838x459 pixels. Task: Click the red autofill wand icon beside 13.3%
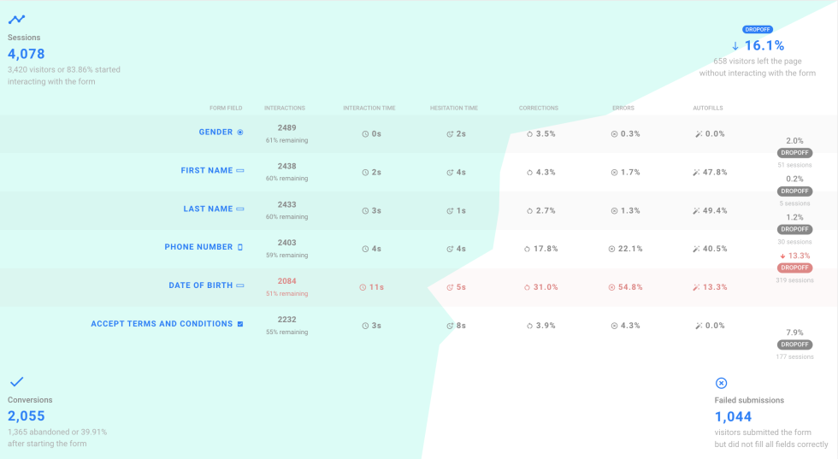point(696,287)
